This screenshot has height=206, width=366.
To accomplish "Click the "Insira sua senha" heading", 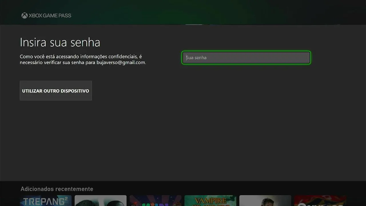I will [x=60, y=42].
